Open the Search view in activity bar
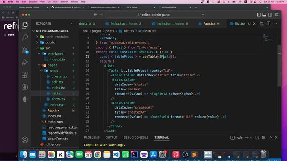 pyautogui.click(x=25, y=38)
